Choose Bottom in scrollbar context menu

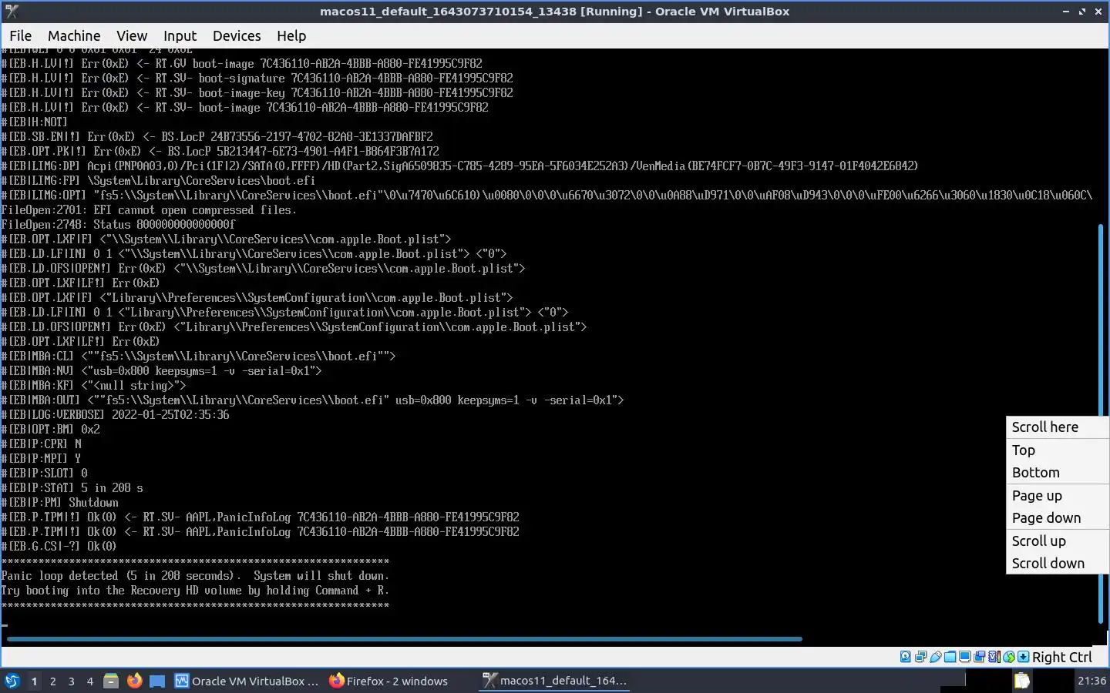1058,473
